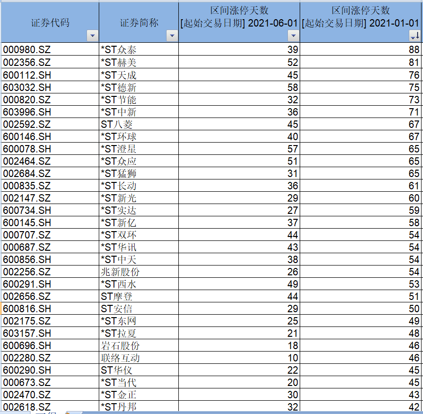Open the sorted 2021-01-01 涨停天数 filter dropdown
The height and width of the screenshot is (414, 423).
point(415,36)
